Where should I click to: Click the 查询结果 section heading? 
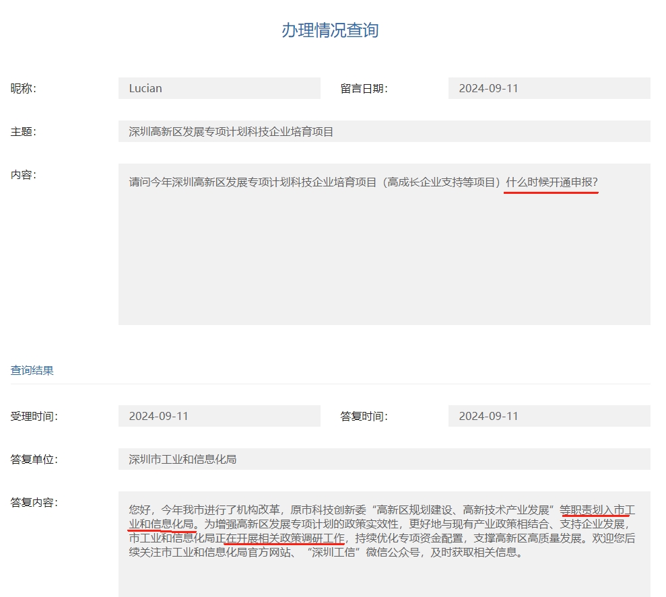(32, 370)
